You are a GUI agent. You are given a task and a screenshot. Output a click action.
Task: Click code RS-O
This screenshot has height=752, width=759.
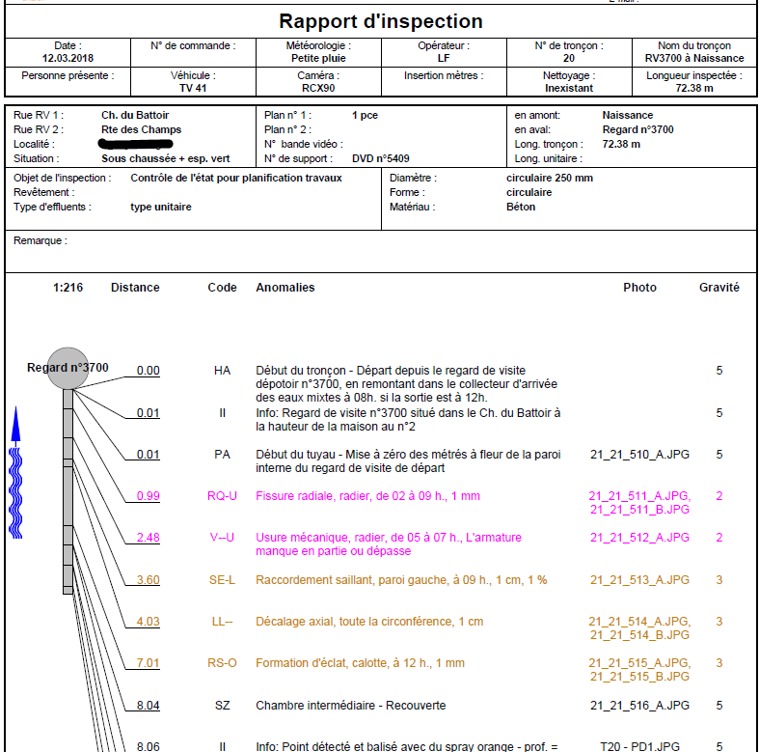[222, 663]
